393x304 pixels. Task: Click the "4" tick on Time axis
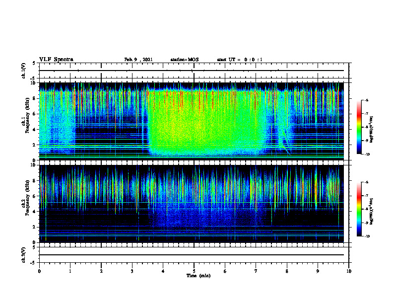click(x=163, y=271)
